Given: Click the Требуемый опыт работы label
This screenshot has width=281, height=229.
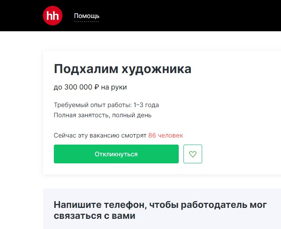Looking at the screenshot, I should point(92,105).
